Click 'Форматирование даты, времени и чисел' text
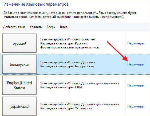150x116 pixels. tap(70, 47)
